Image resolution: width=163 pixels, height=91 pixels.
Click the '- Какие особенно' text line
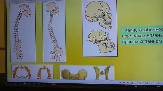pyautogui.click(x=142, y=30)
